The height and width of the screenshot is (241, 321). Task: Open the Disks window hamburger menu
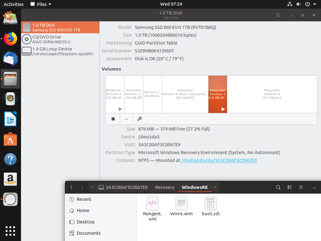pos(278,15)
